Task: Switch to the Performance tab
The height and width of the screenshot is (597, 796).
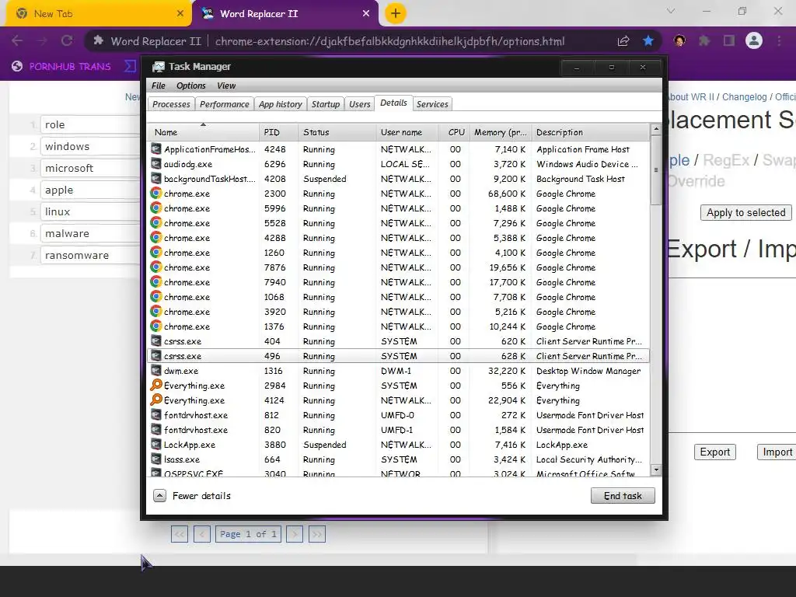Action: (225, 104)
